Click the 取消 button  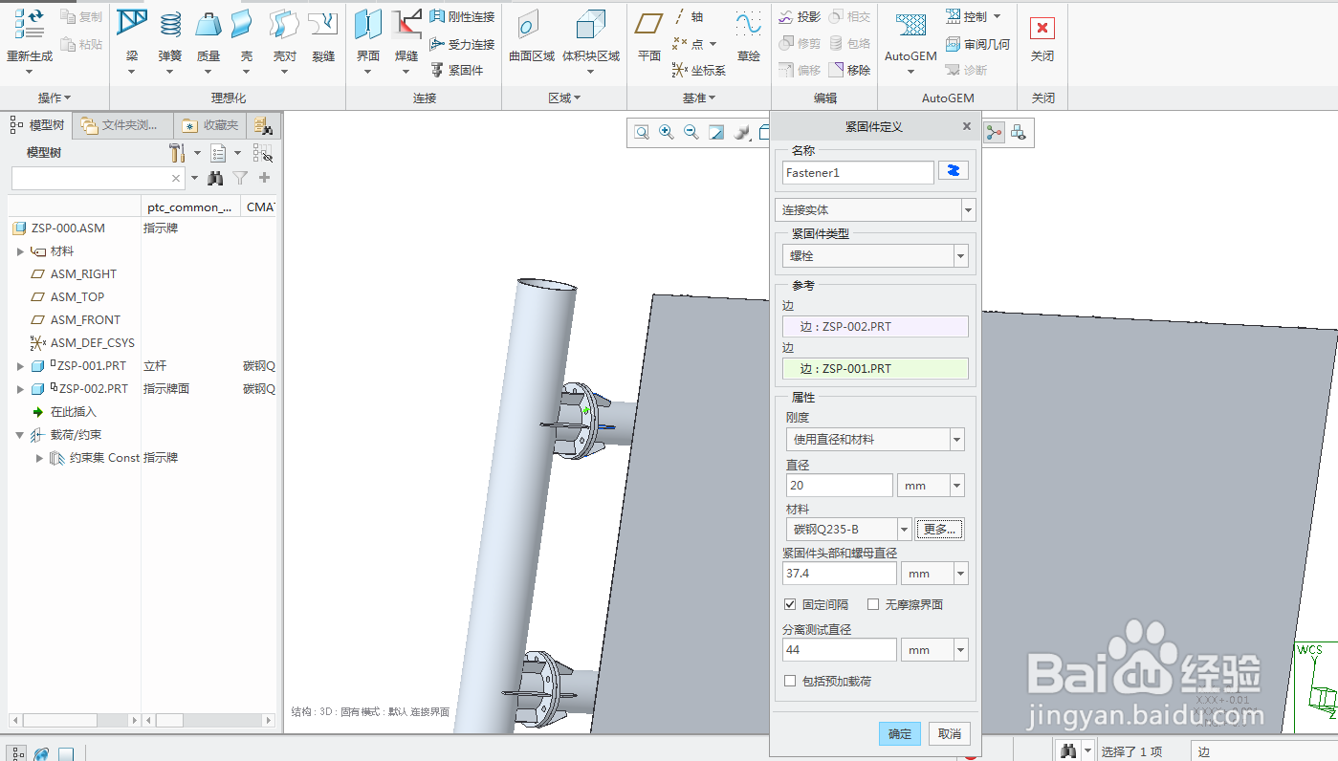950,733
